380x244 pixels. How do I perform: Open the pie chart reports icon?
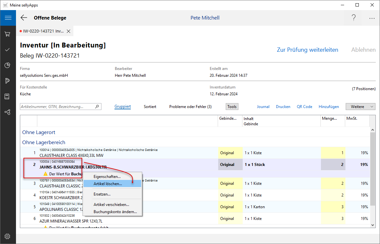pyautogui.click(x=8, y=65)
